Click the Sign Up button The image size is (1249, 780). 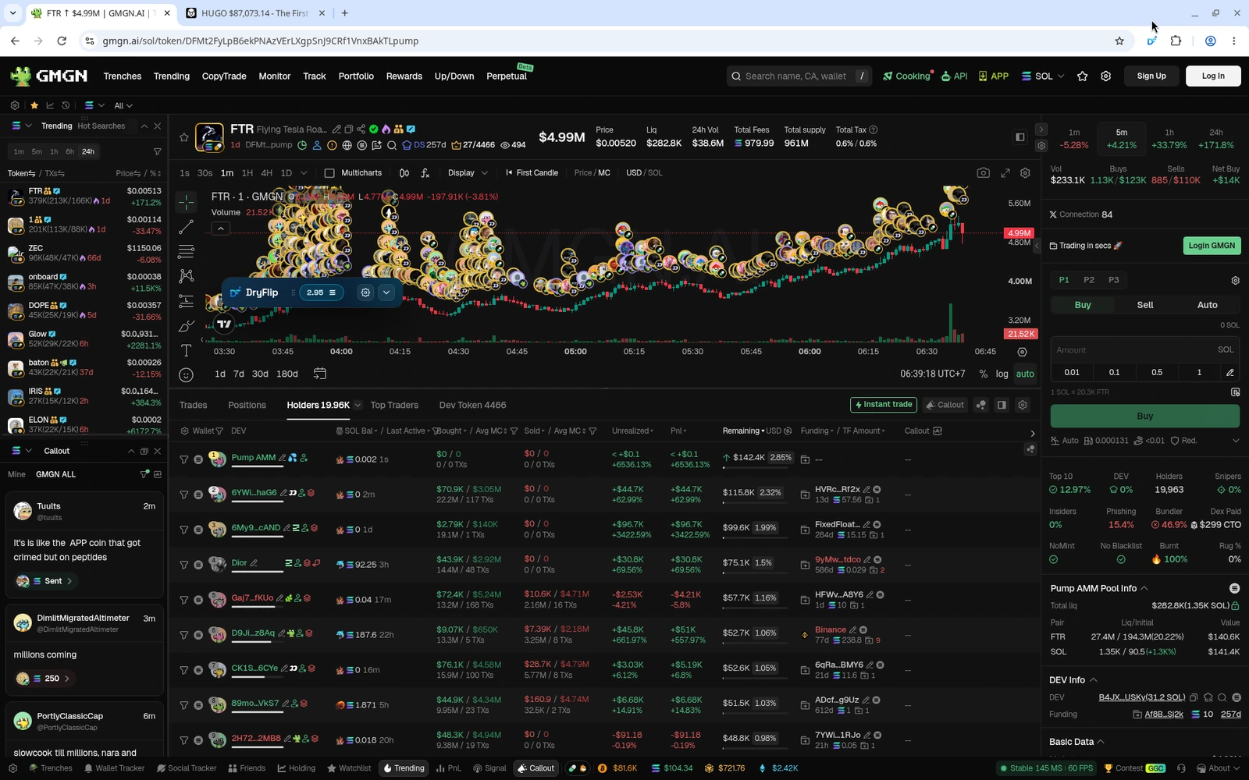pos(1151,76)
